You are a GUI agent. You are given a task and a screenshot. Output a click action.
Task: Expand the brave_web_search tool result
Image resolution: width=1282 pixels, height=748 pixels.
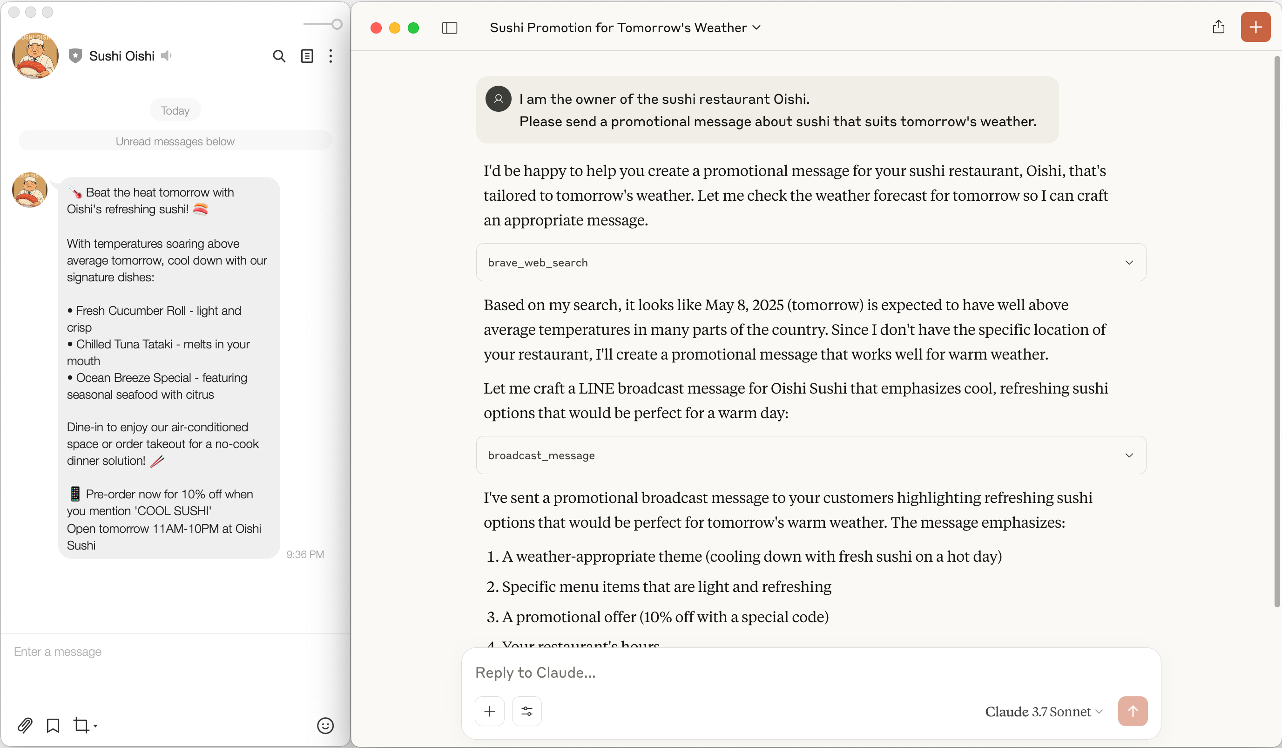(811, 263)
